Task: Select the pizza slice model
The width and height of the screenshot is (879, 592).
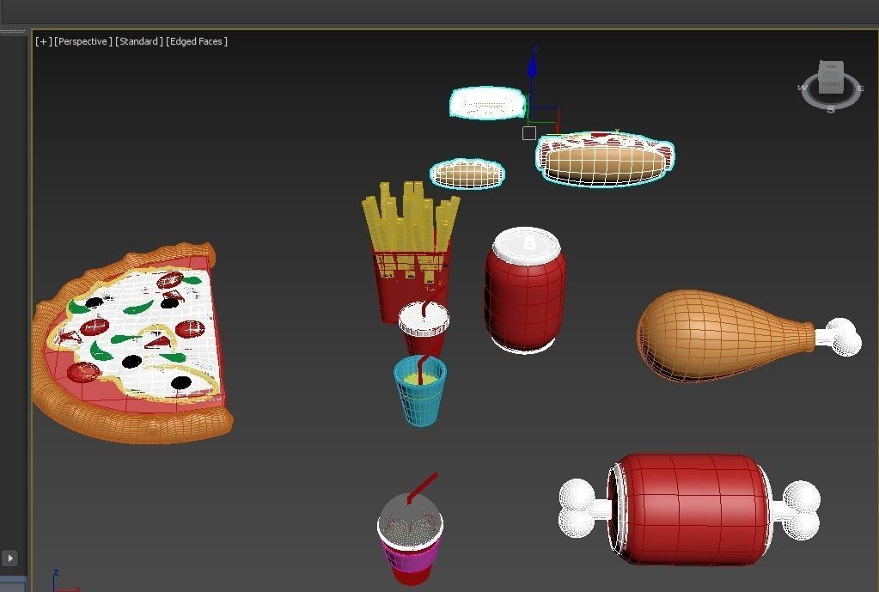Action: coord(131,343)
